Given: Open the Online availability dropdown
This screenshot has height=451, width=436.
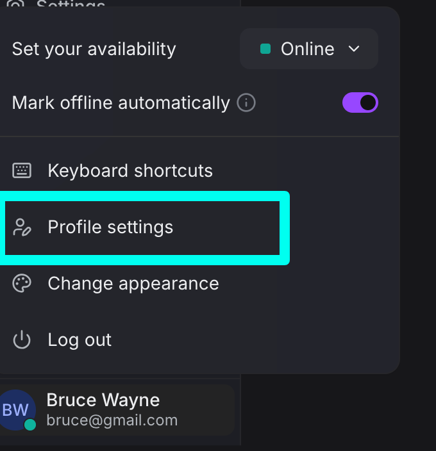Looking at the screenshot, I should [308, 49].
